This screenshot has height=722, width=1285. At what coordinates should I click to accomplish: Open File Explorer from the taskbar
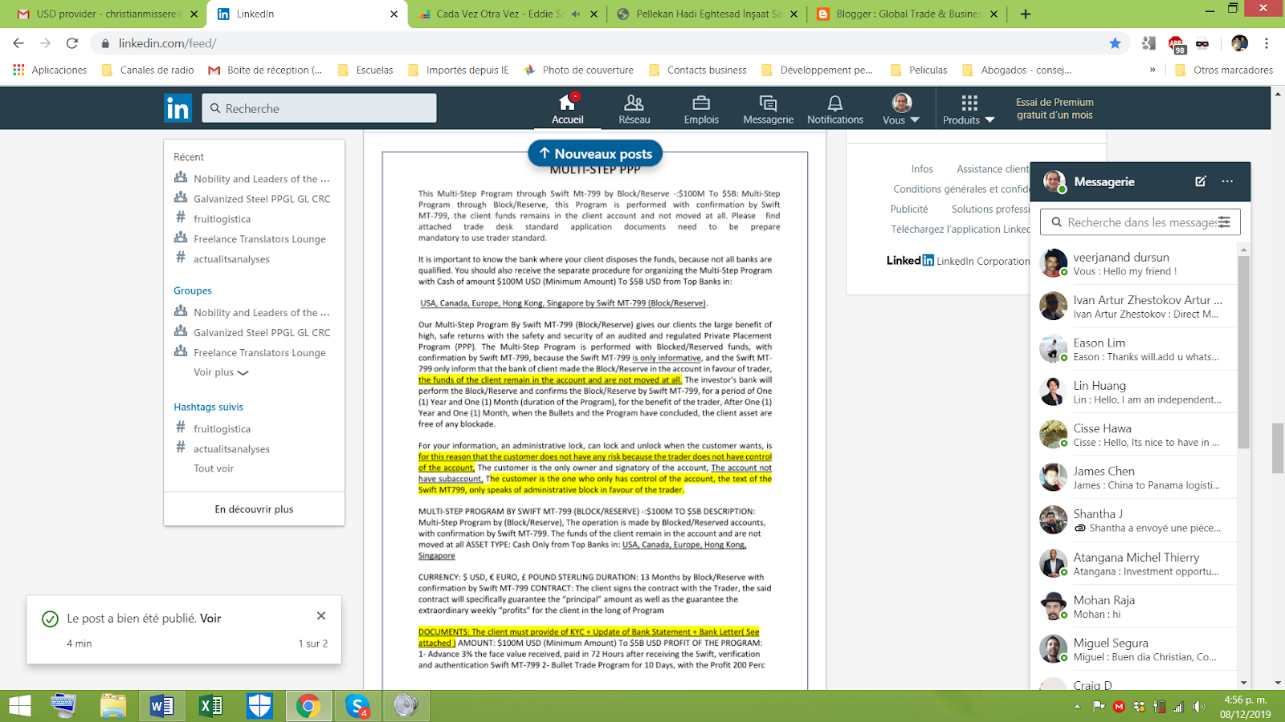tap(113, 706)
